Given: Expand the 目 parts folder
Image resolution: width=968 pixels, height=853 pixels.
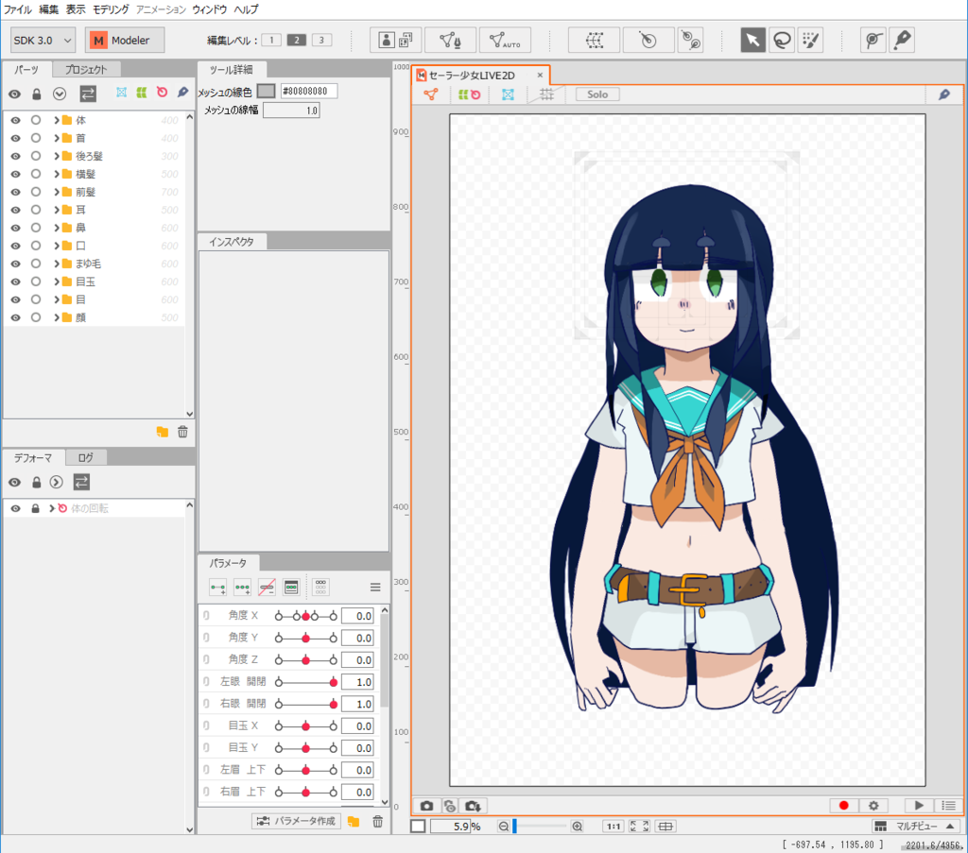Looking at the screenshot, I should click(x=56, y=299).
